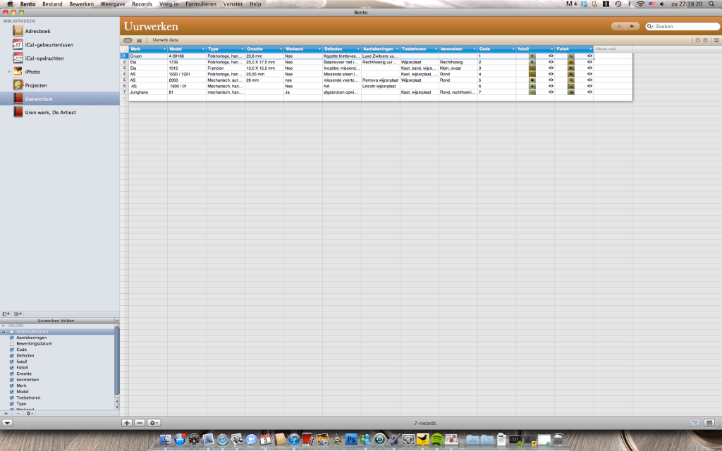Go to the previous record arrow
The width and height of the screenshot is (722, 451).
[x=618, y=26]
